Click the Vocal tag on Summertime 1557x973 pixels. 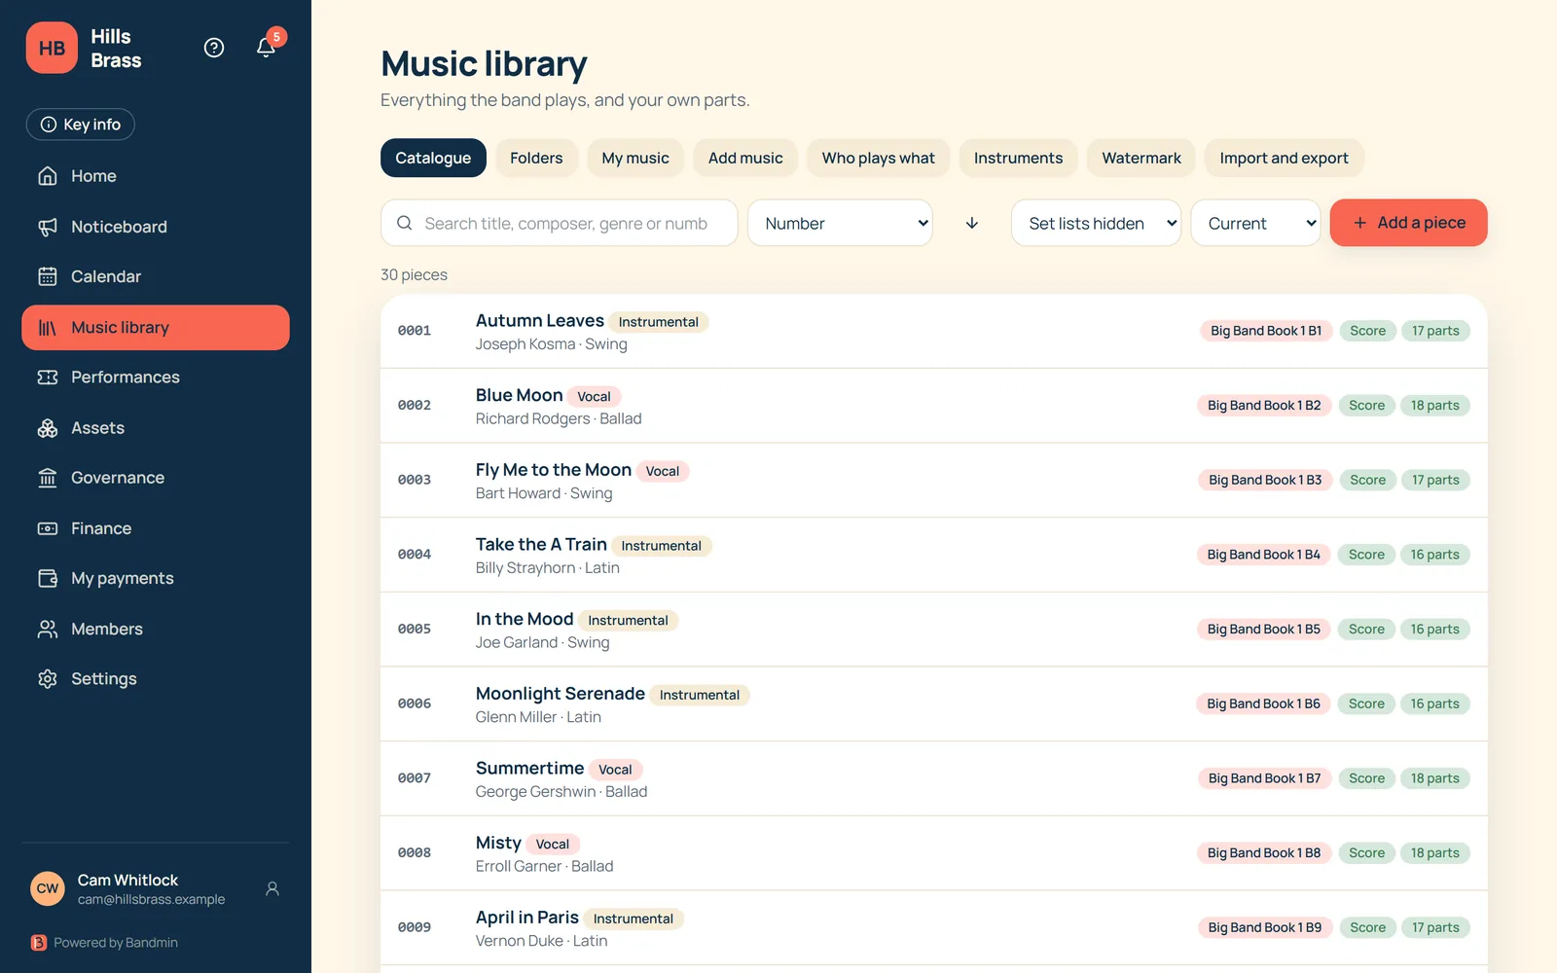tap(615, 770)
